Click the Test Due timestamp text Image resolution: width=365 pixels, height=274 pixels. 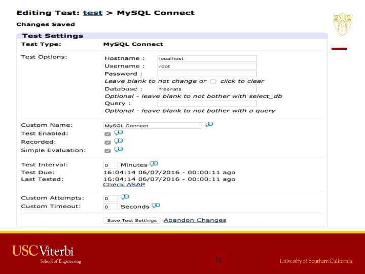[x=169, y=173]
